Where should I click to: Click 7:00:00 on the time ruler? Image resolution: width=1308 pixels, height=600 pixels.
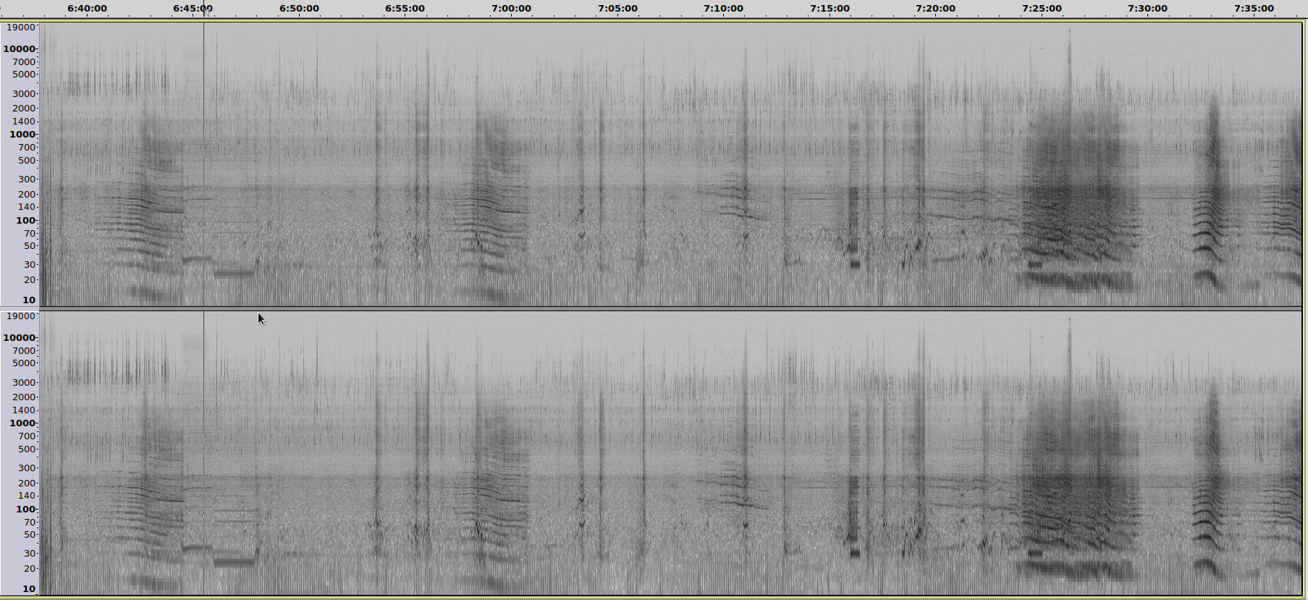511,9
